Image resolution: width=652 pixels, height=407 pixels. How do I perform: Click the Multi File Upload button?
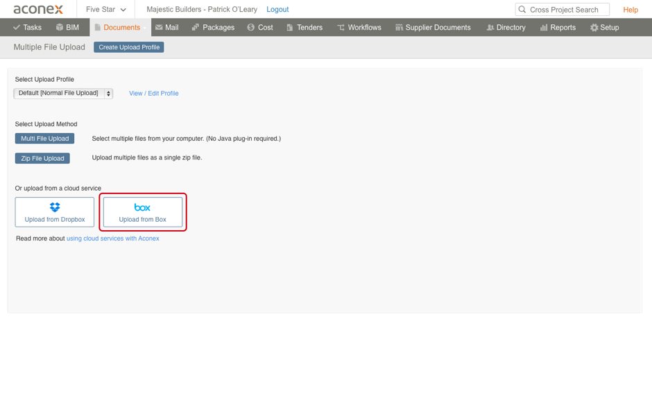point(45,139)
